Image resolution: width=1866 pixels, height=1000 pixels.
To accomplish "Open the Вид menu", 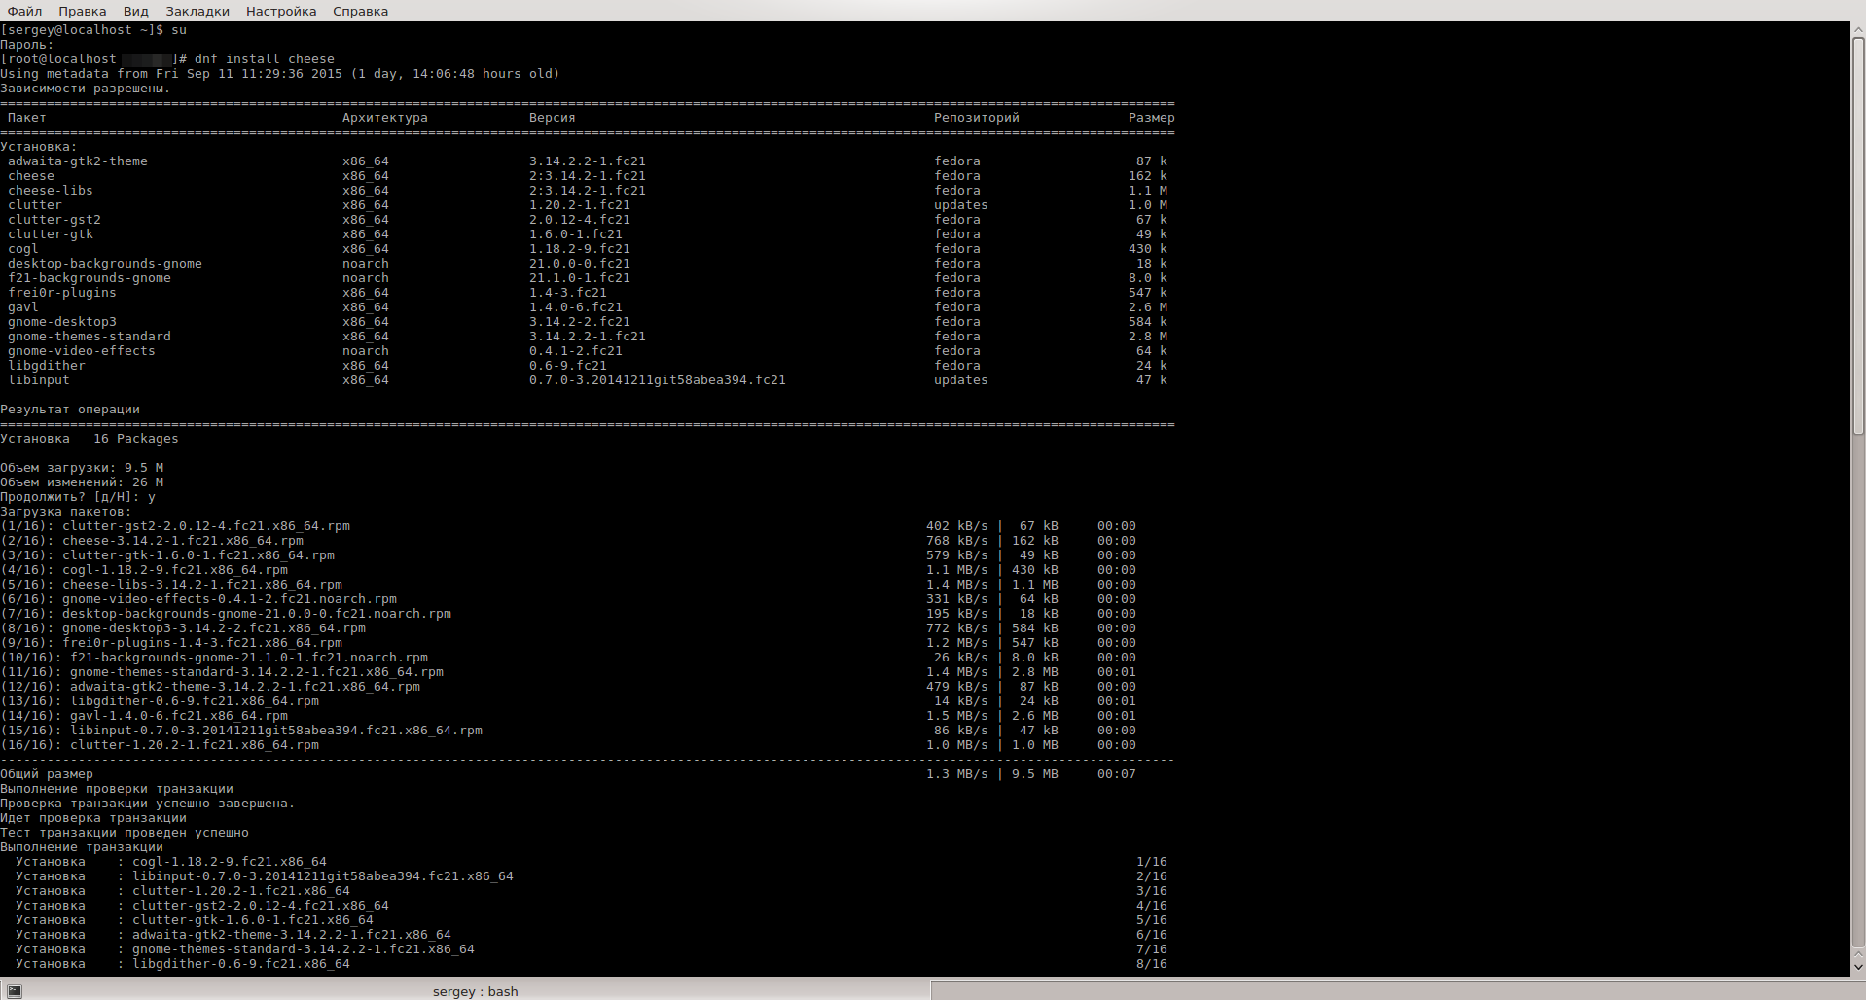I will 135,11.
